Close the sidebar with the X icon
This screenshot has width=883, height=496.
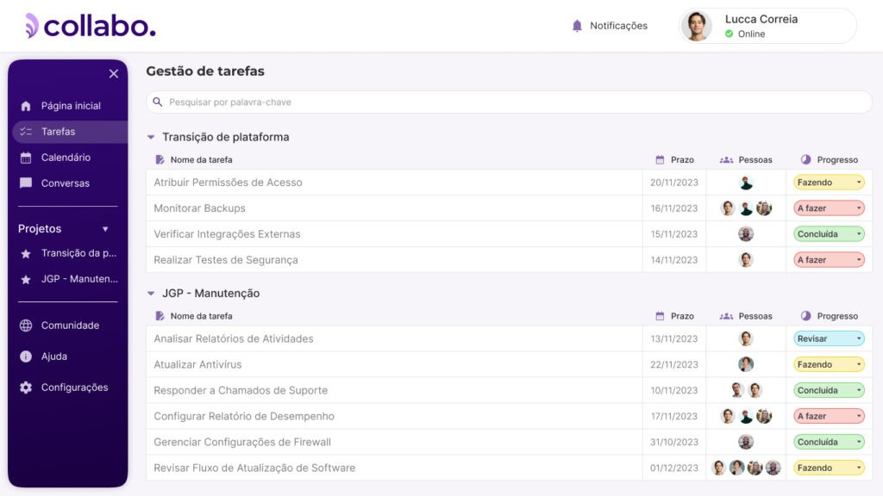(114, 74)
